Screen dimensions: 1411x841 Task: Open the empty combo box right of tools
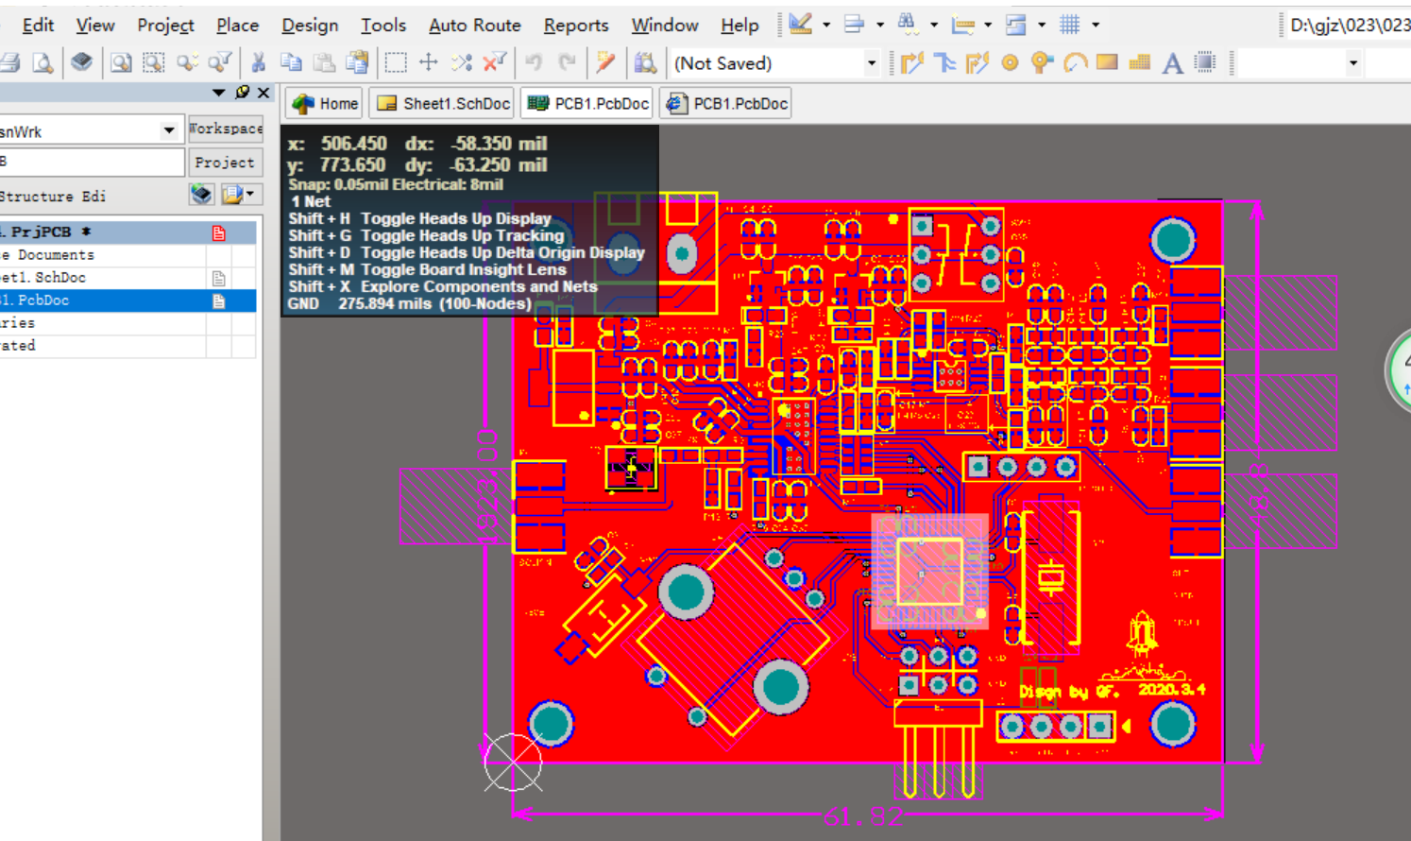1352,63
